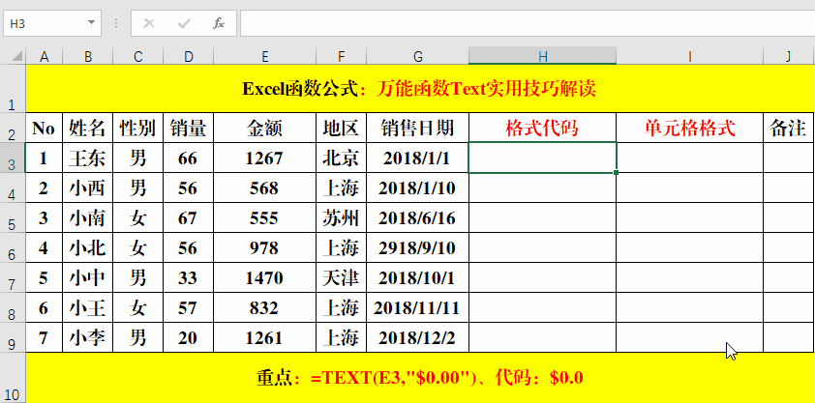Click the '地区' header cell
Image resolution: width=815 pixels, height=403 pixels.
(x=341, y=128)
